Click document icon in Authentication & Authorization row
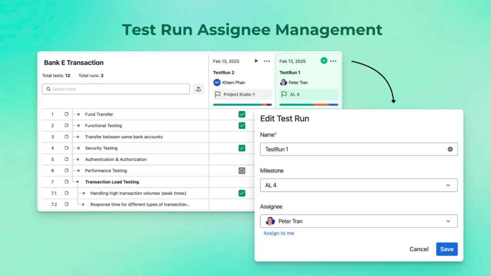491x276 pixels. pyautogui.click(x=66, y=159)
